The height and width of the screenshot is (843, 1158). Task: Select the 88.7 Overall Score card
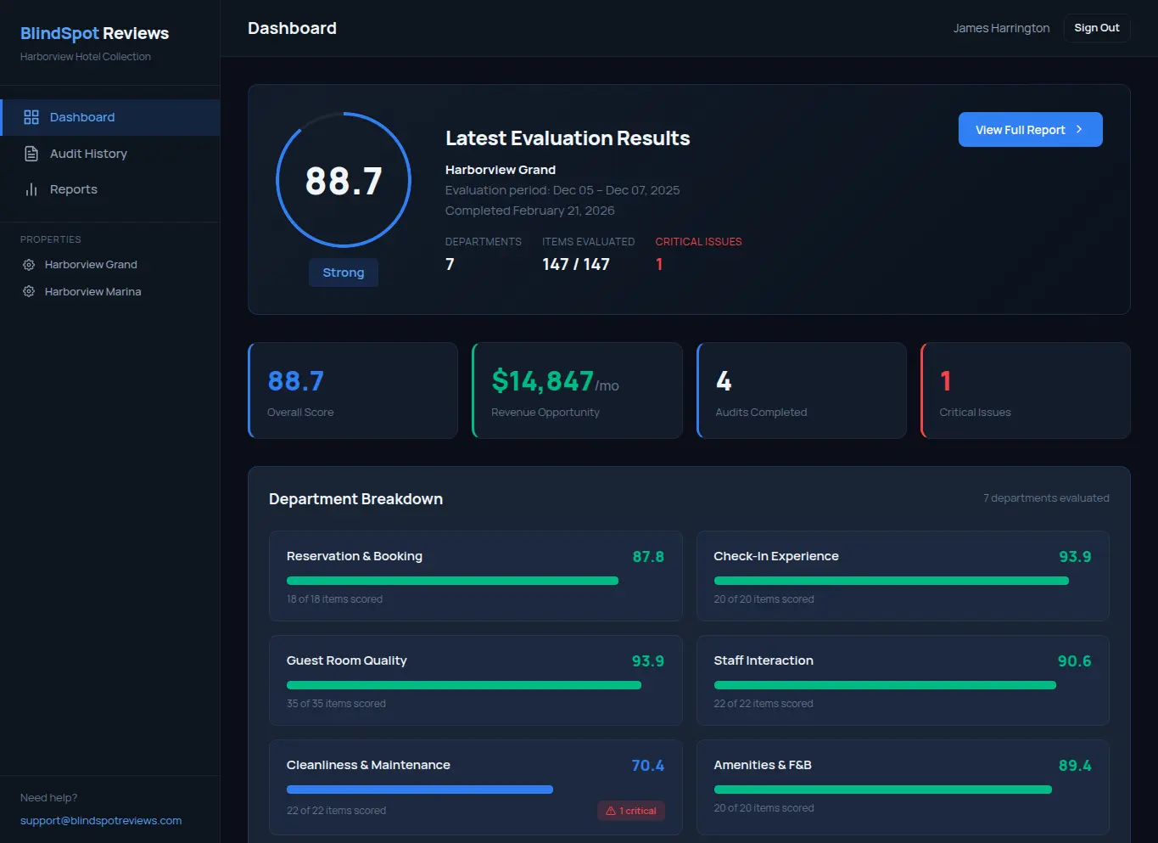tap(353, 391)
